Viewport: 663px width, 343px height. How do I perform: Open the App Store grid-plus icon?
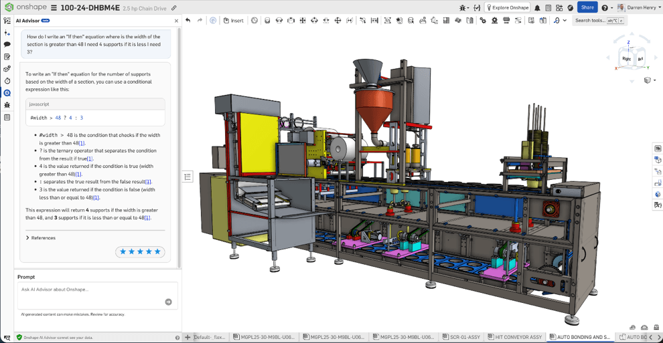[x=559, y=7]
